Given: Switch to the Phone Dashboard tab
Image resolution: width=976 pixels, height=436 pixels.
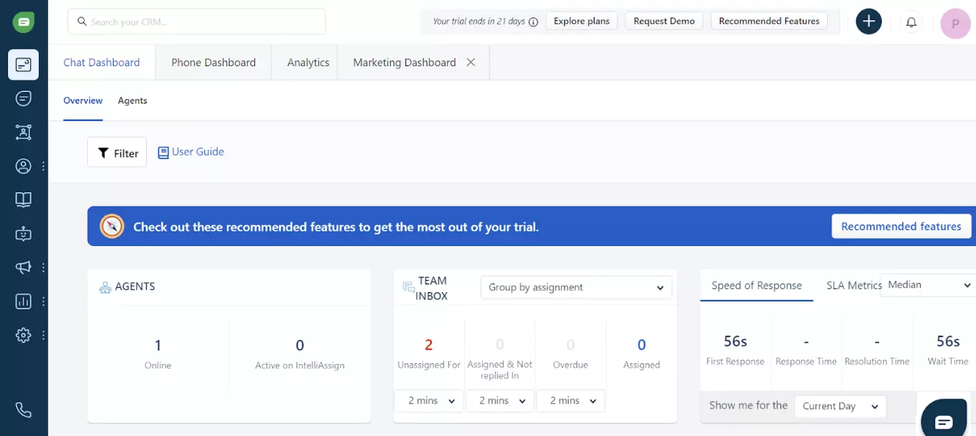Looking at the screenshot, I should click(213, 63).
